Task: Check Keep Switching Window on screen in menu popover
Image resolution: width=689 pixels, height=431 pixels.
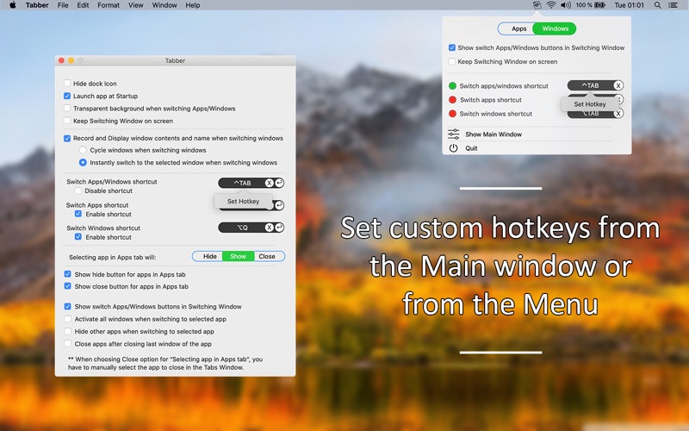Action: click(x=452, y=61)
